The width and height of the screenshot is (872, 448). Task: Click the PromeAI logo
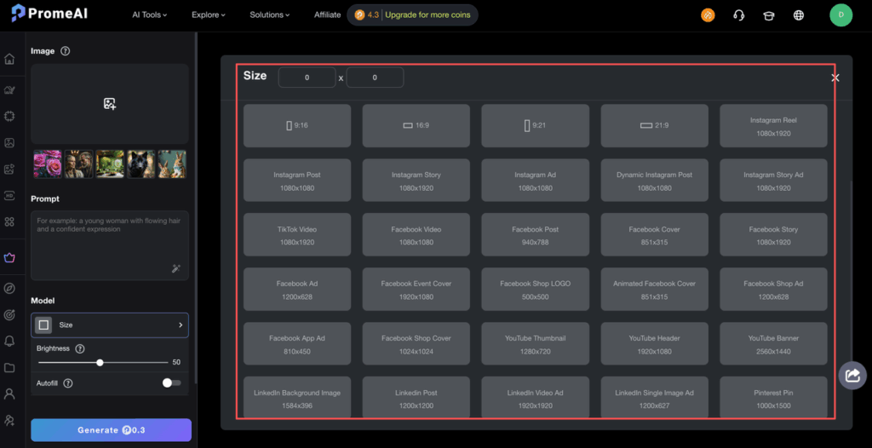click(x=49, y=14)
